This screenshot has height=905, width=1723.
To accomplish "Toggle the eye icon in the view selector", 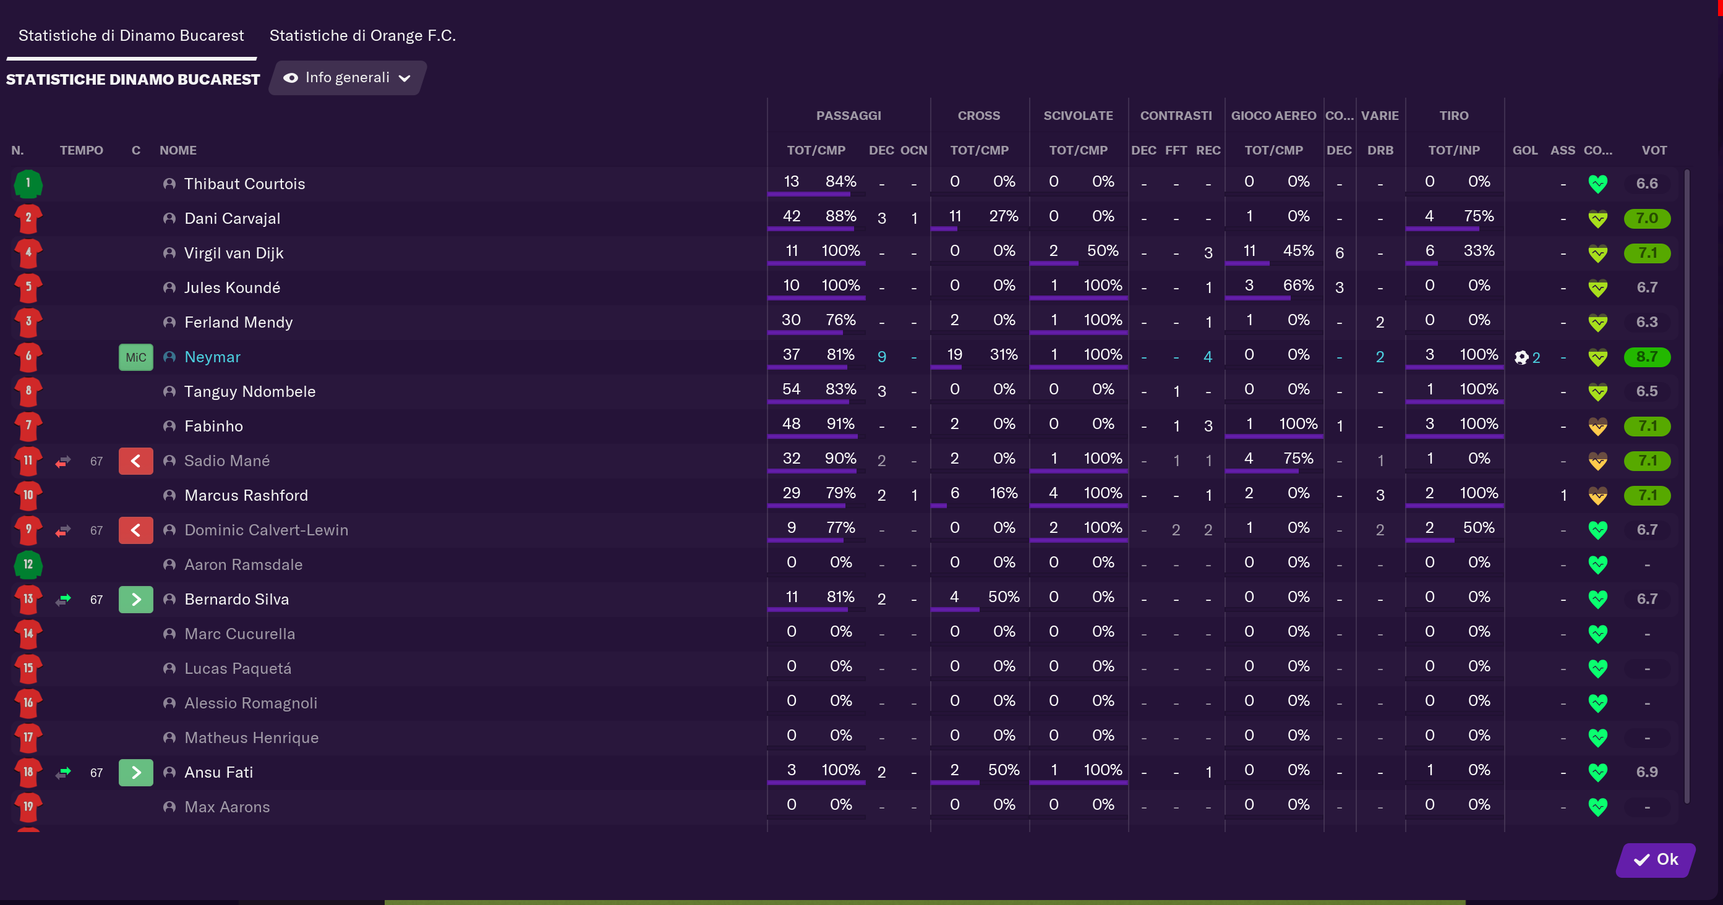I will pyautogui.click(x=290, y=79).
